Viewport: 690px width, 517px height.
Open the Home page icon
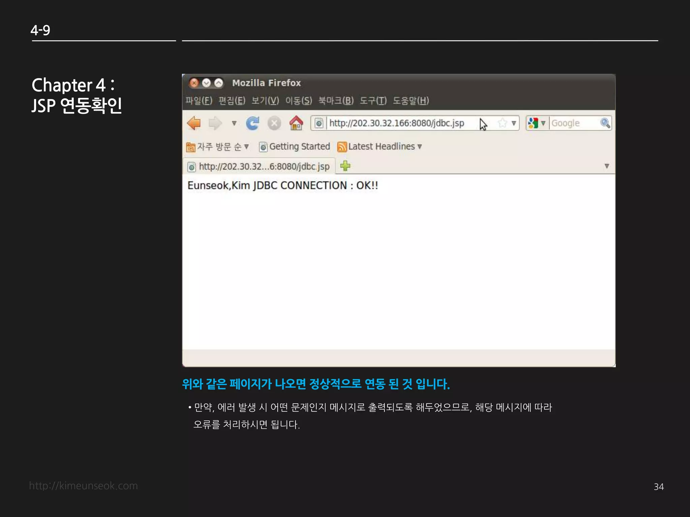296,123
